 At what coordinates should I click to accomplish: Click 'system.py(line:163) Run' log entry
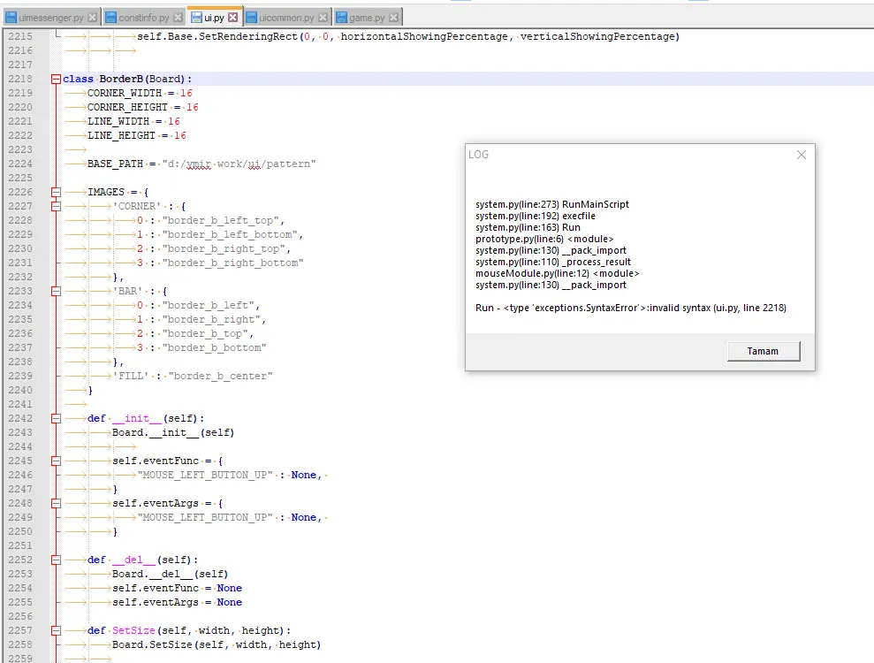point(528,227)
